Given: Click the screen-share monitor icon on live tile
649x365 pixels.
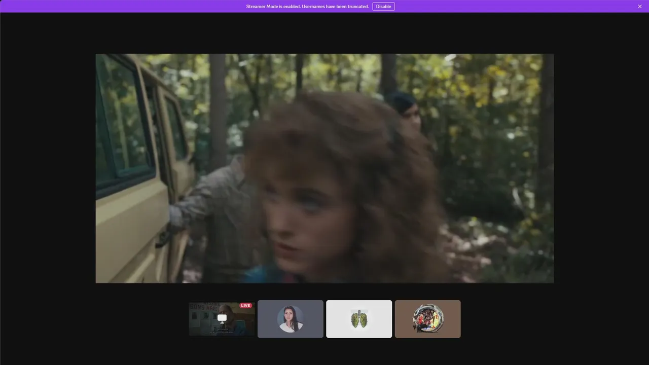Looking at the screenshot, I should (222, 318).
